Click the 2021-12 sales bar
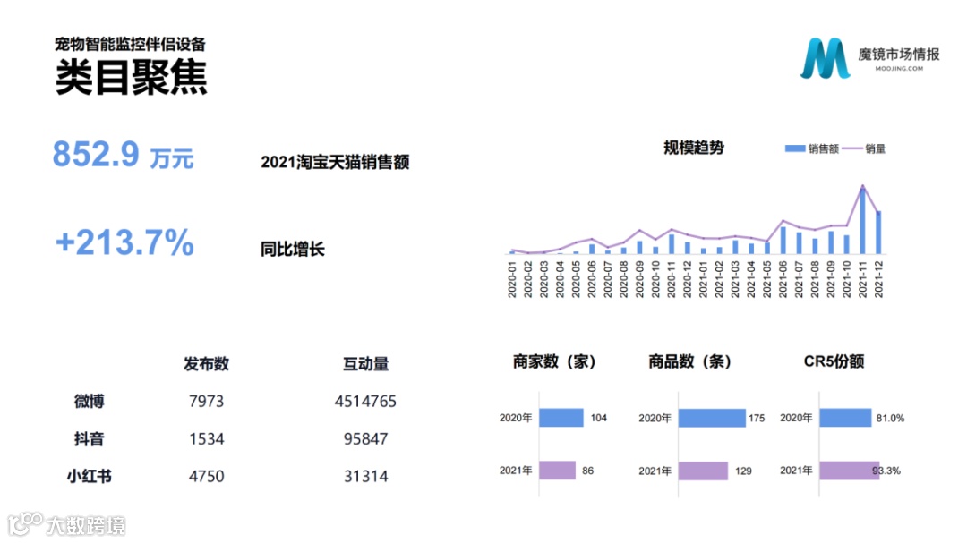Image resolution: width=967 pixels, height=543 pixels. click(879, 233)
